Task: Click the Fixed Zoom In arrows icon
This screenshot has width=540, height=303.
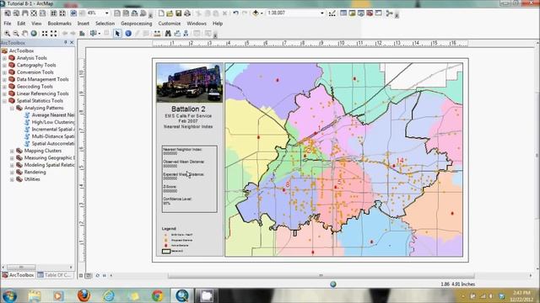Action: 45,34
